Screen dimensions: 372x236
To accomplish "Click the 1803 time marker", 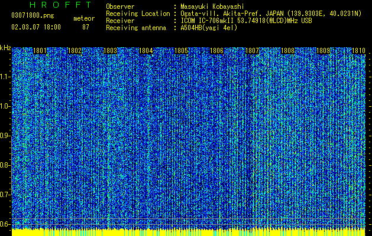I will pyautogui.click(x=111, y=51).
